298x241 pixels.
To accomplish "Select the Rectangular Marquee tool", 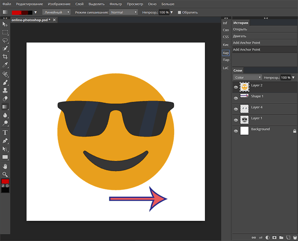I will point(5,32).
